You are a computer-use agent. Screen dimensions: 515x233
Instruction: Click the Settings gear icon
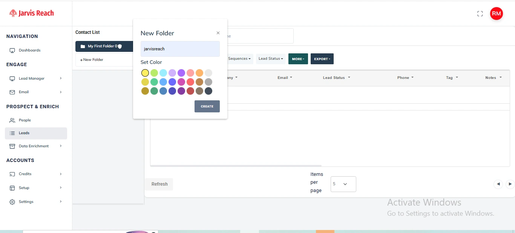click(12, 202)
